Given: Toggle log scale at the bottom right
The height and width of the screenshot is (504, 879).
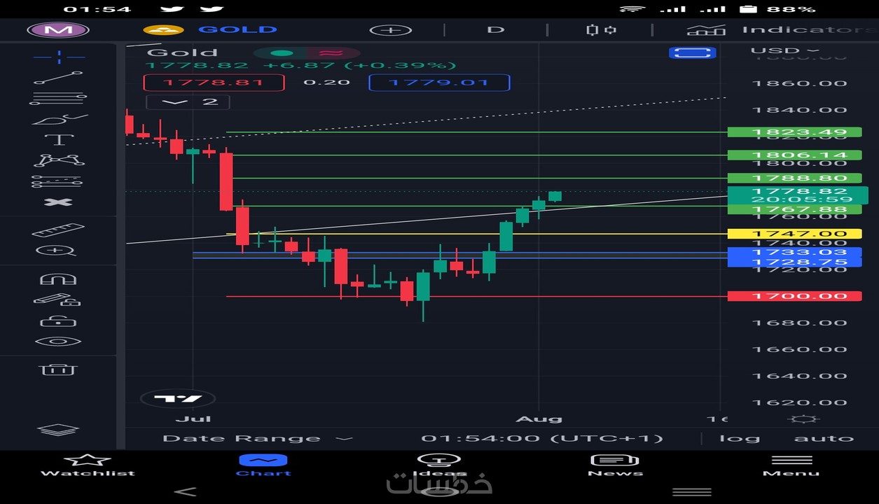Looking at the screenshot, I should tap(740, 437).
